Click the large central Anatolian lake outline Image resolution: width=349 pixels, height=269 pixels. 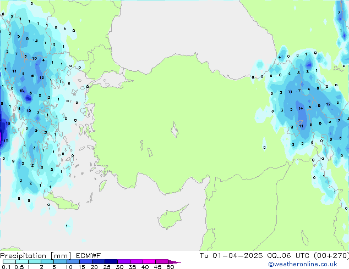[x=174, y=130]
